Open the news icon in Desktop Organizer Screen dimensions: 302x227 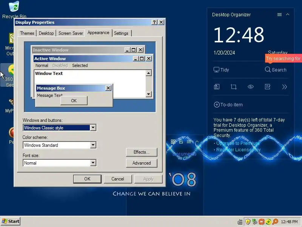(217, 87)
